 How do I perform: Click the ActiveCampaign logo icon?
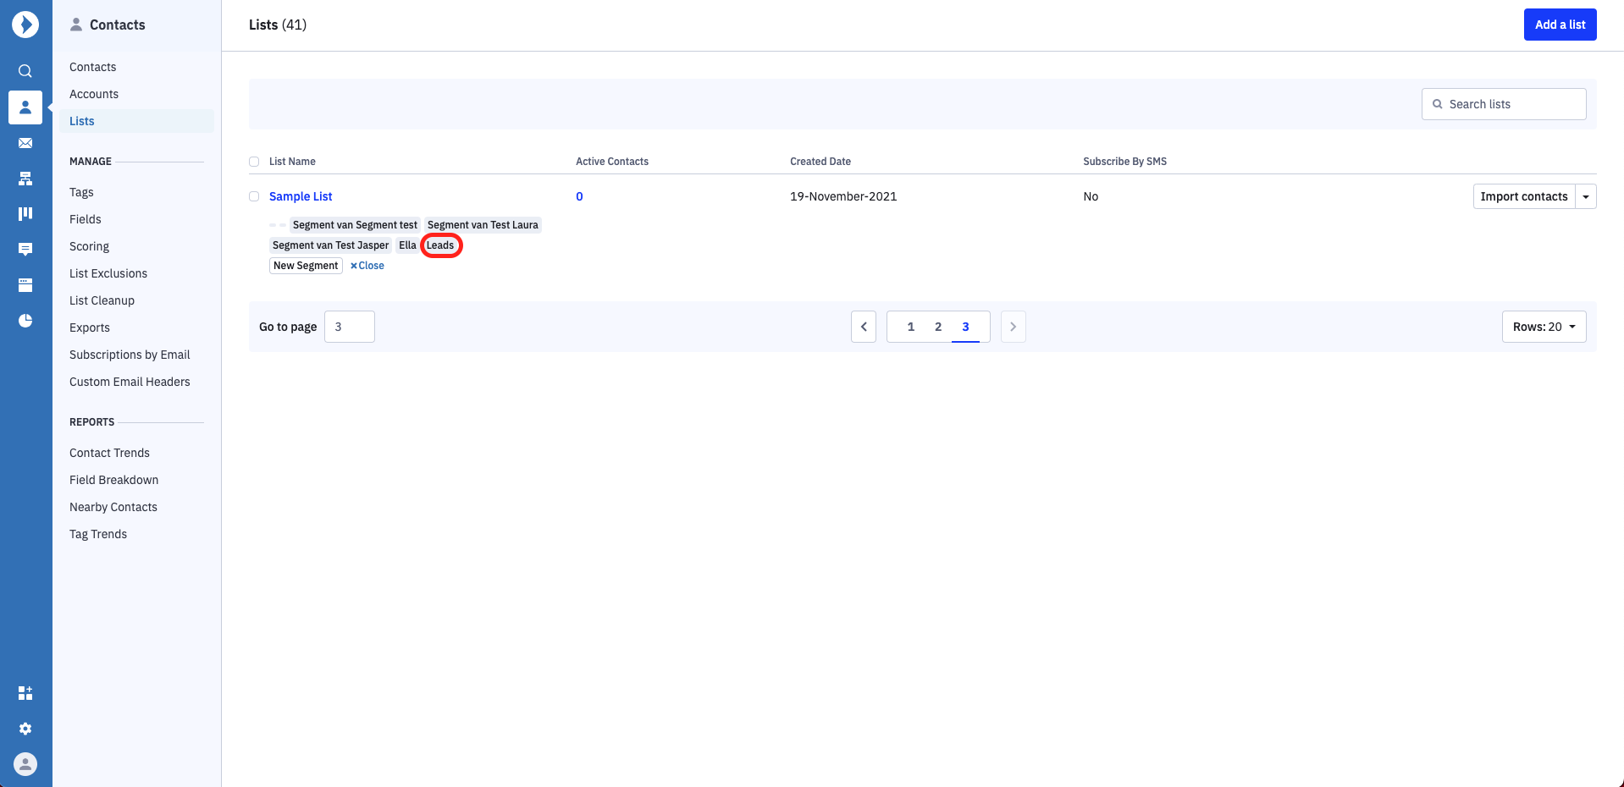click(25, 25)
